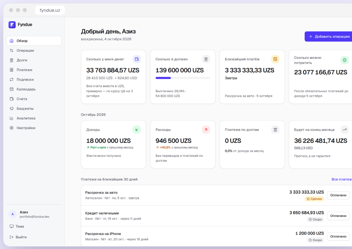Click the fyndue.uz address bar

click(x=50, y=10)
